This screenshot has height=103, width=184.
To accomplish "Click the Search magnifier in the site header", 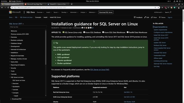I will tap(170, 12).
